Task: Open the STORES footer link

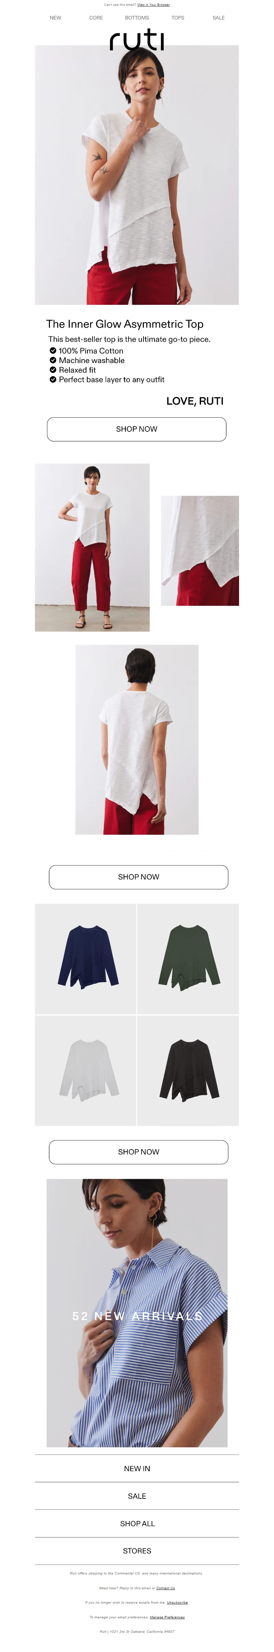Action: [137, 1551]
